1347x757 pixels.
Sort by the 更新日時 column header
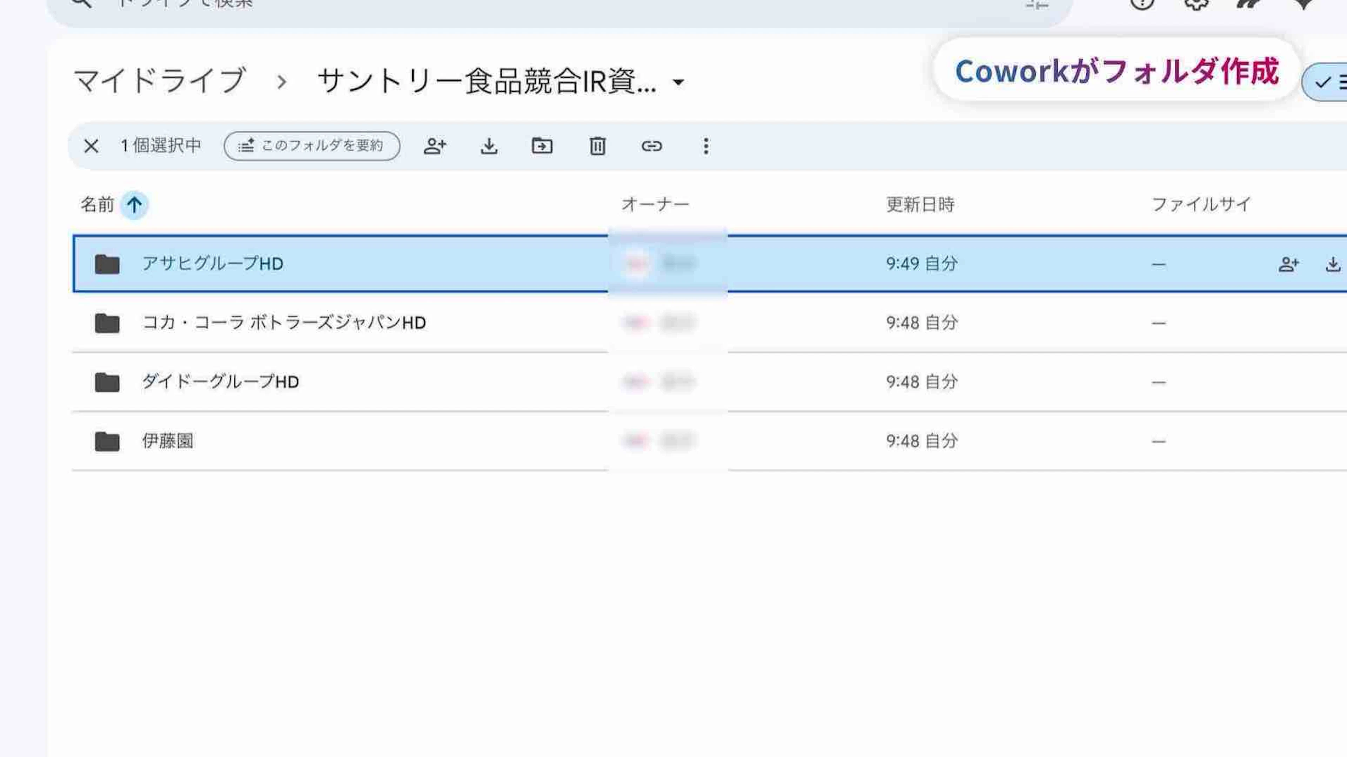[x=920, y=204]
